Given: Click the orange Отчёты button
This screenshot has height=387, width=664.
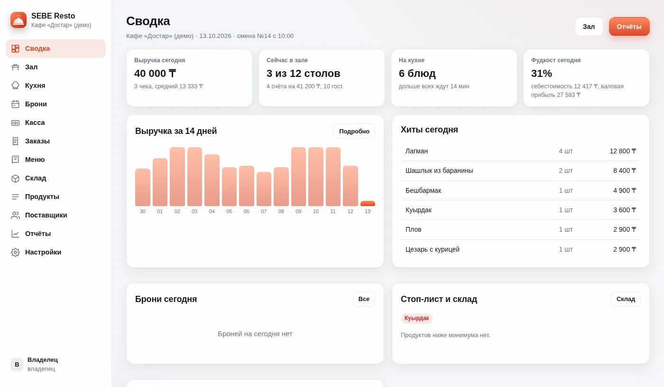Looking at the screenshot, I should [629, 27].
